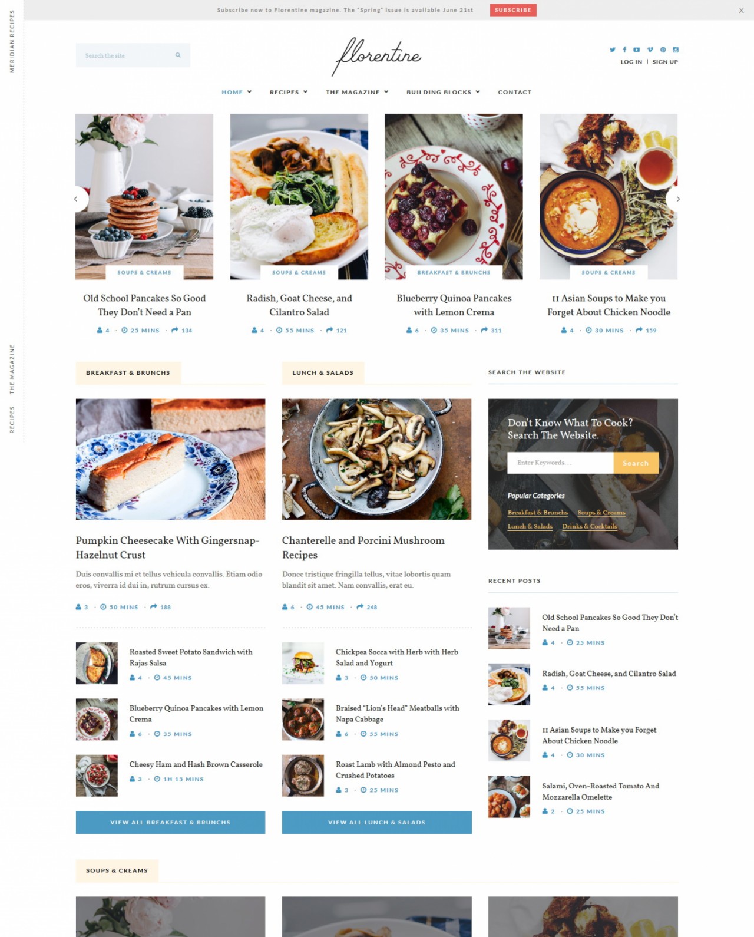Visit the YouTube channel icon
The width and height of the screenshot is (754, 937).
[637, 50]
